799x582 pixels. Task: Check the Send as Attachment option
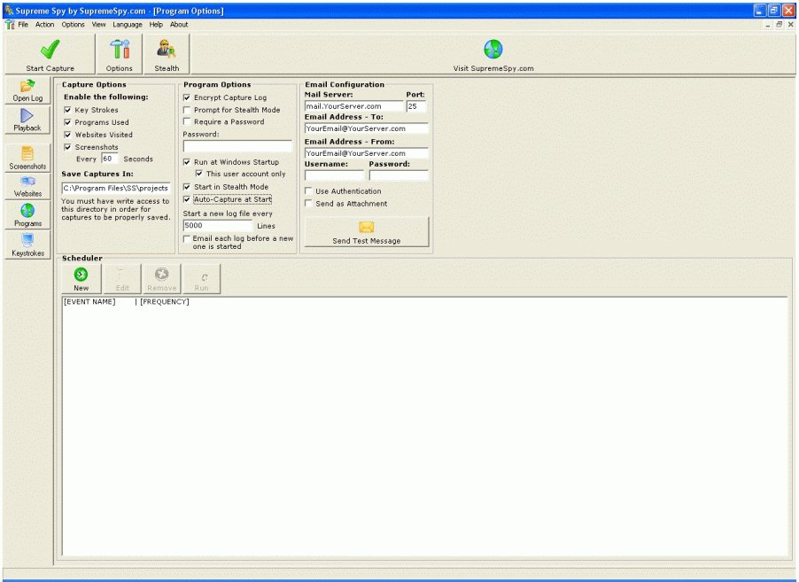(308, 204)
